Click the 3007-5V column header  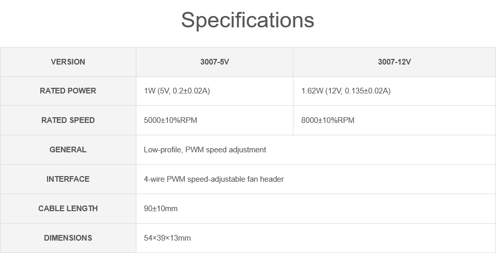214,62
